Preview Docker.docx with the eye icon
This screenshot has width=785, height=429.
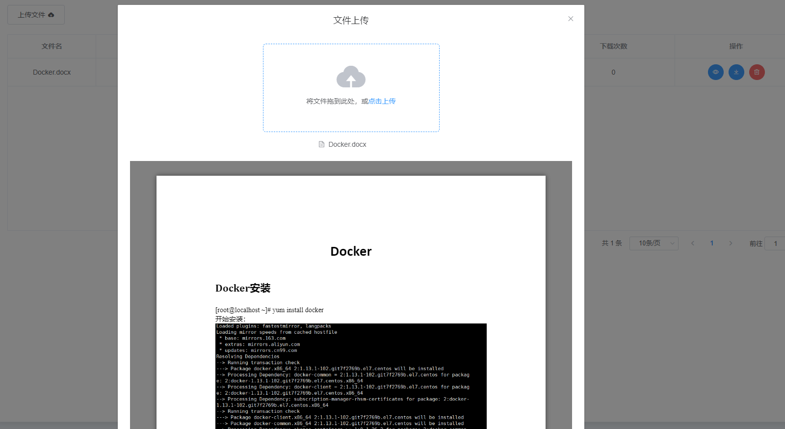coord(716,72)
